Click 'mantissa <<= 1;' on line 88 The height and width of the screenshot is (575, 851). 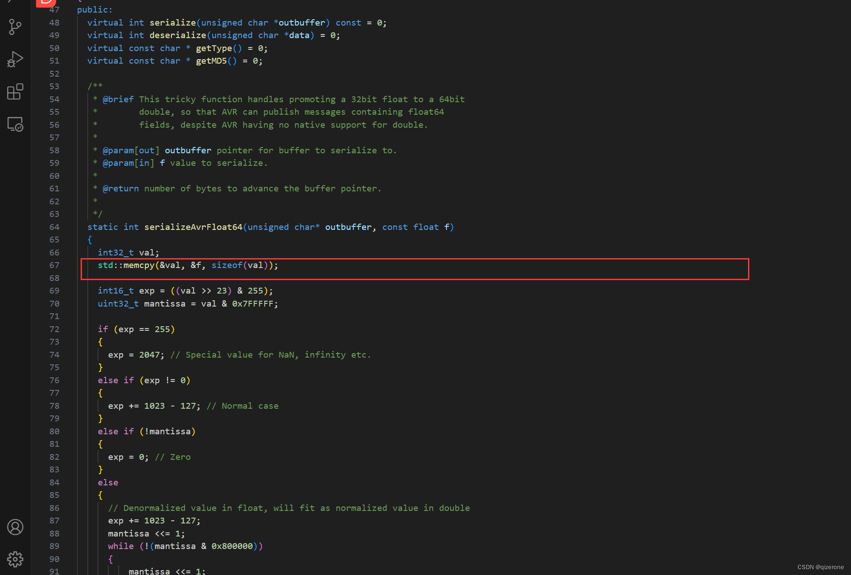[x=146, y=534]
